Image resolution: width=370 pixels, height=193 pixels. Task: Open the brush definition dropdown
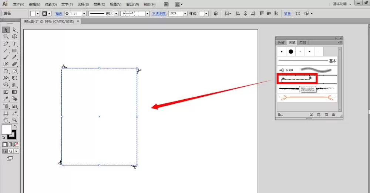click(x=148, y=14)
